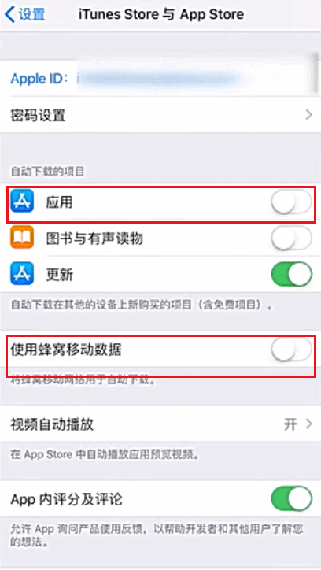This screenshot has height=570, width=321.
Task: Enable the 应用 automatic download switch
Action: (x=292, y=202)
